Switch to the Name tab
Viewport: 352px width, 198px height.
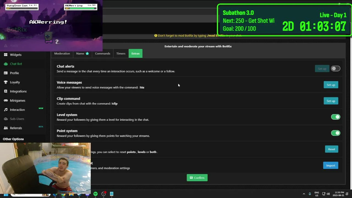pos(82,54)
